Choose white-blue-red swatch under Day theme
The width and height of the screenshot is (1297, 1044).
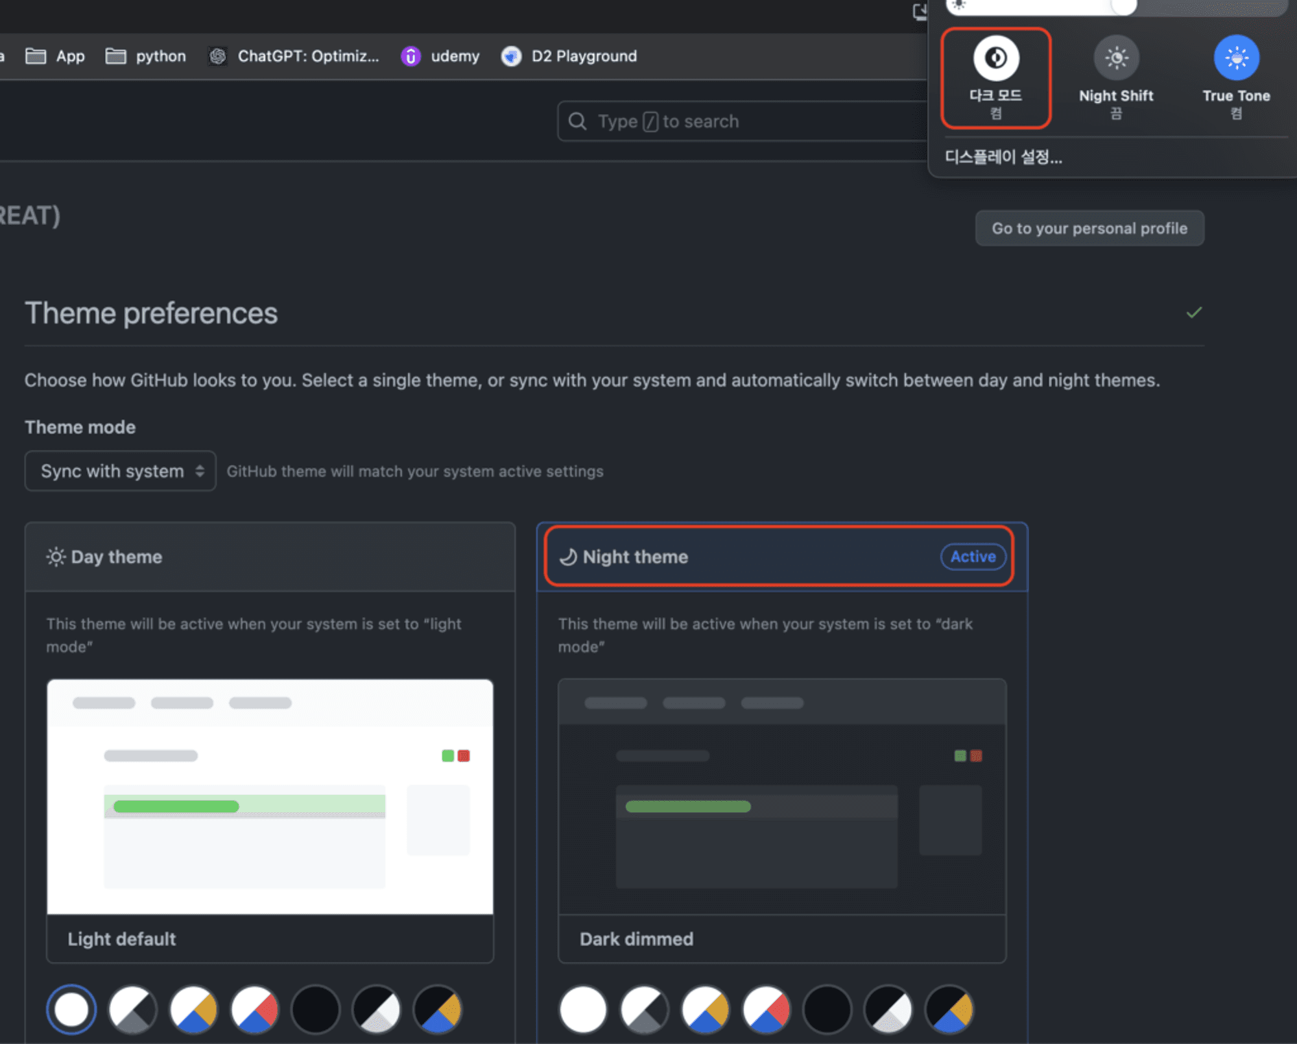[255, 1010]
